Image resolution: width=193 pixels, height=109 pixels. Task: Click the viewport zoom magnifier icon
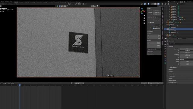[144, 16]
